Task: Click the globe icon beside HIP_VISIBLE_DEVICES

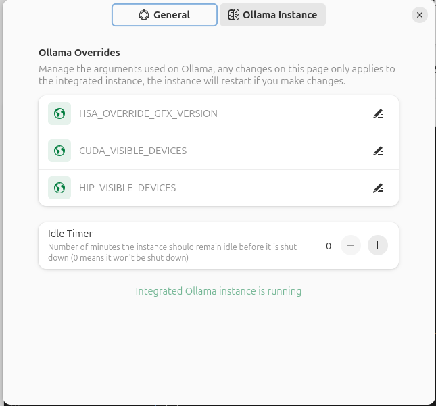Action: tap(59, 188)
